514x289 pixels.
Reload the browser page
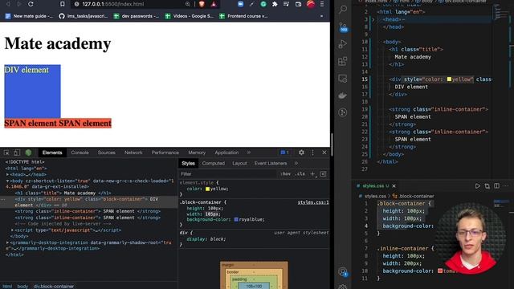tap(31, 4)
